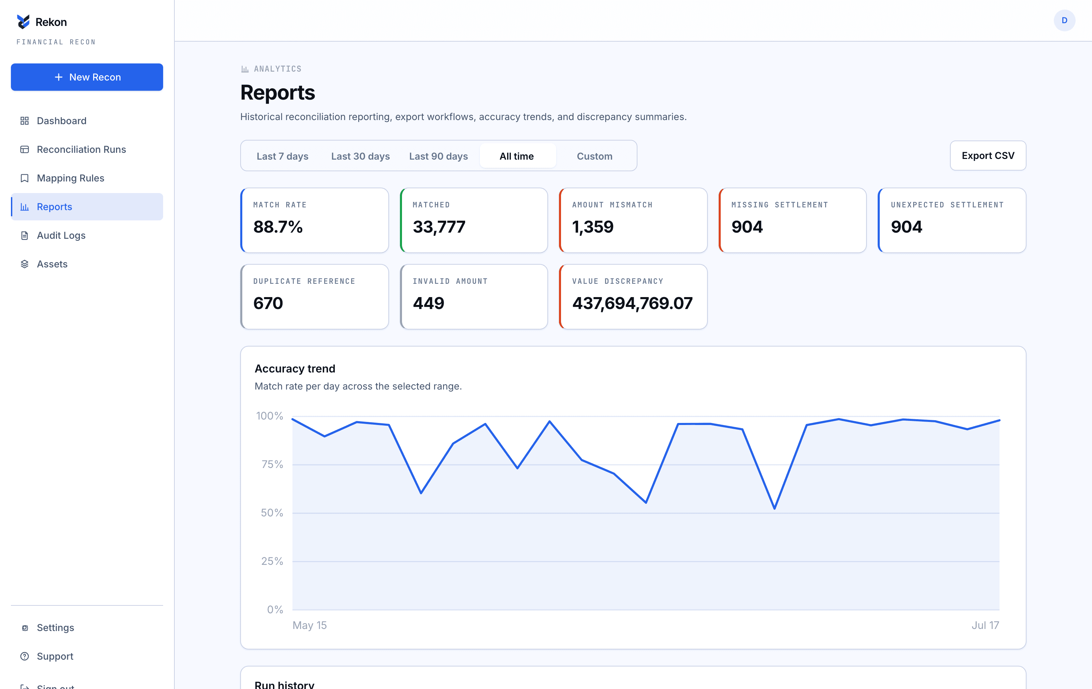
Task: Click the May 15 date label
Action: point(309,625)
